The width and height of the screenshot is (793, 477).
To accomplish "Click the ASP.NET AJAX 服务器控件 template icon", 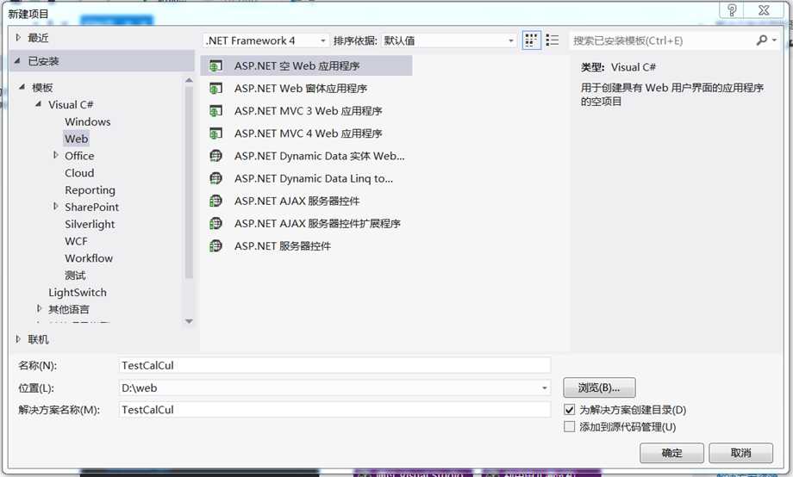I will coord(216,201).
